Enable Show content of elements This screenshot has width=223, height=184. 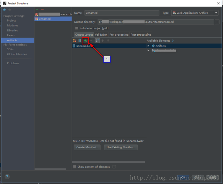point(74,167)
